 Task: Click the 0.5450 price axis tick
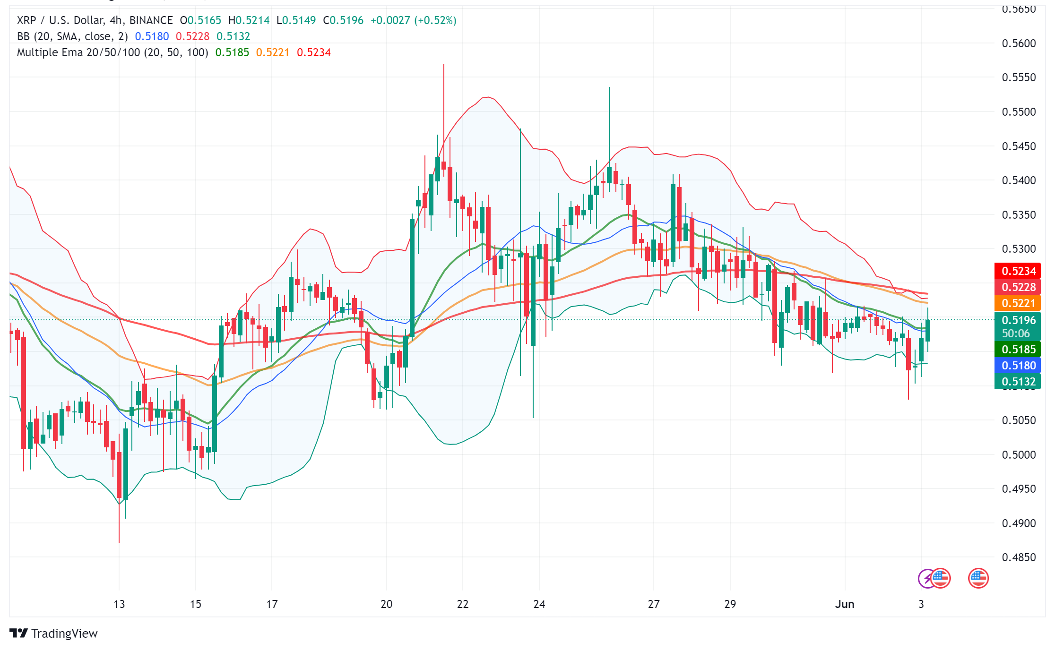(x=1019, y=146)
